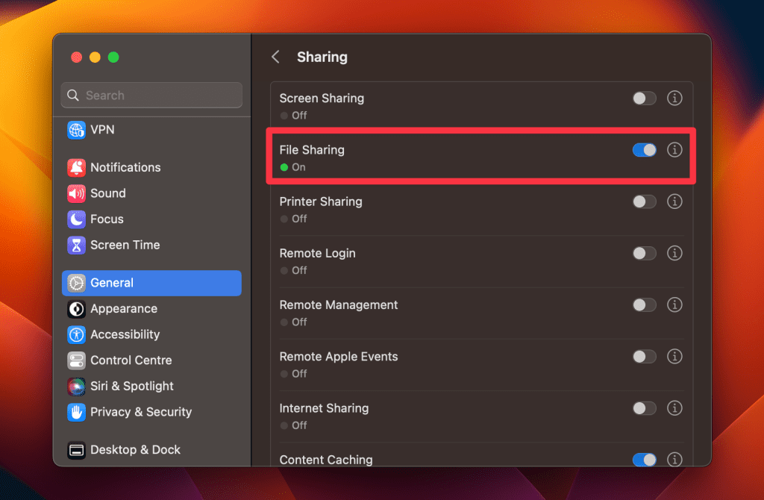Screen dimensions: 764x500
Task: Click the 'Screen Sharing' label text
Action: point(322,99)
